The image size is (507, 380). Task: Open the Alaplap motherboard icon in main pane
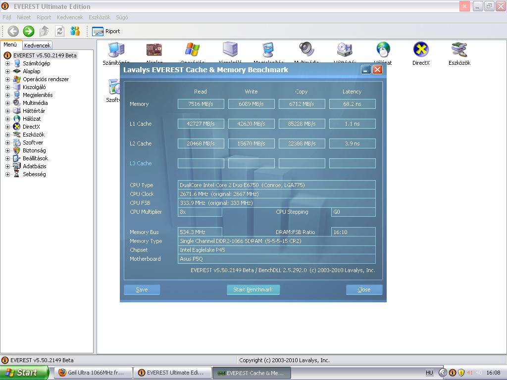click(154, 50)
